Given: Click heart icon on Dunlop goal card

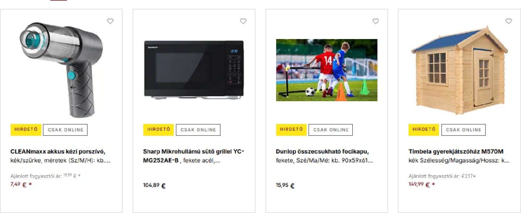Looking at the screenshot, I should pos(376,21).
